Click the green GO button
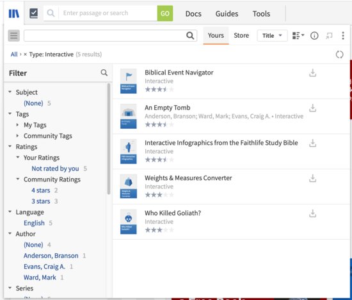Viewport: 352px width, 300px height. point(164,13)
